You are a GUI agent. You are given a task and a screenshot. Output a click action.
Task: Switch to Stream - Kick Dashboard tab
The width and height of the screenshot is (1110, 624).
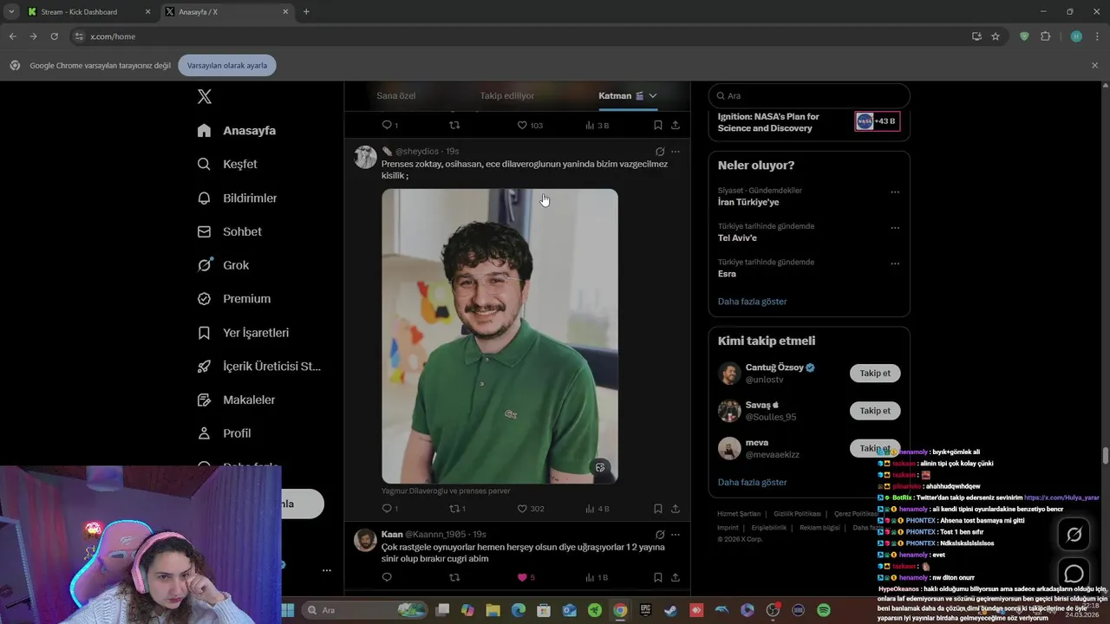pos(89,12)
